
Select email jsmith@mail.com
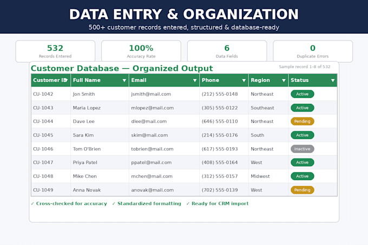(151, 94)
